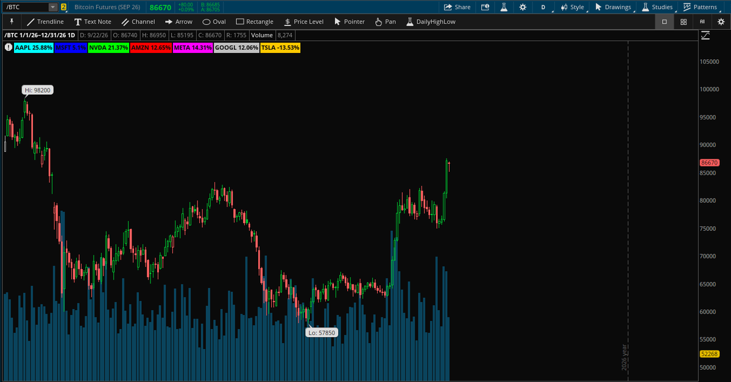The height and width of the screenshot is (382, 731).
Task: Open drawing toolbar settings gear
Action: 721,21
